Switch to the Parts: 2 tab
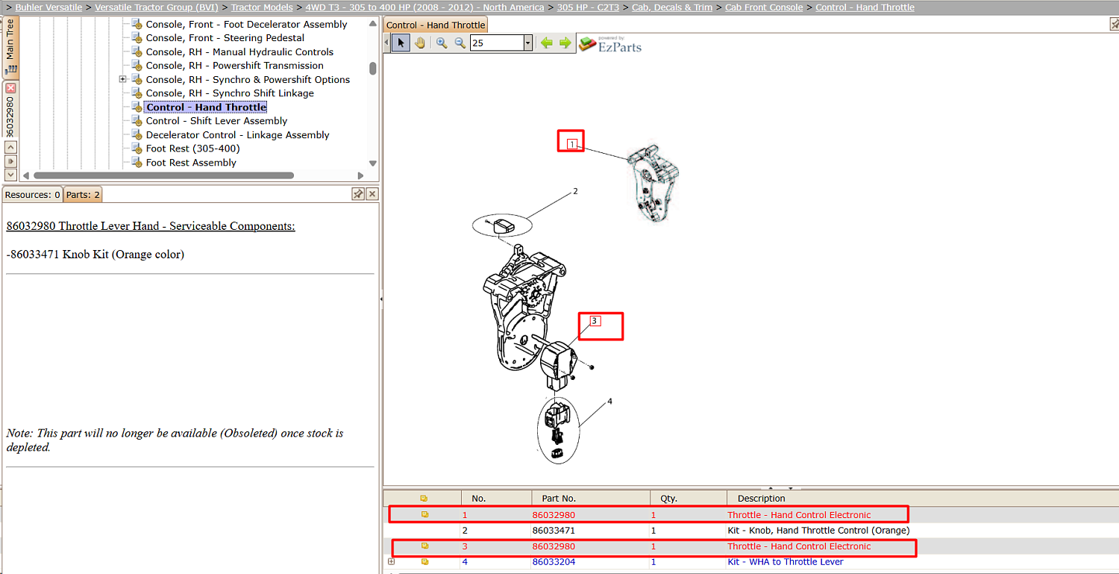 coord(83,195)
